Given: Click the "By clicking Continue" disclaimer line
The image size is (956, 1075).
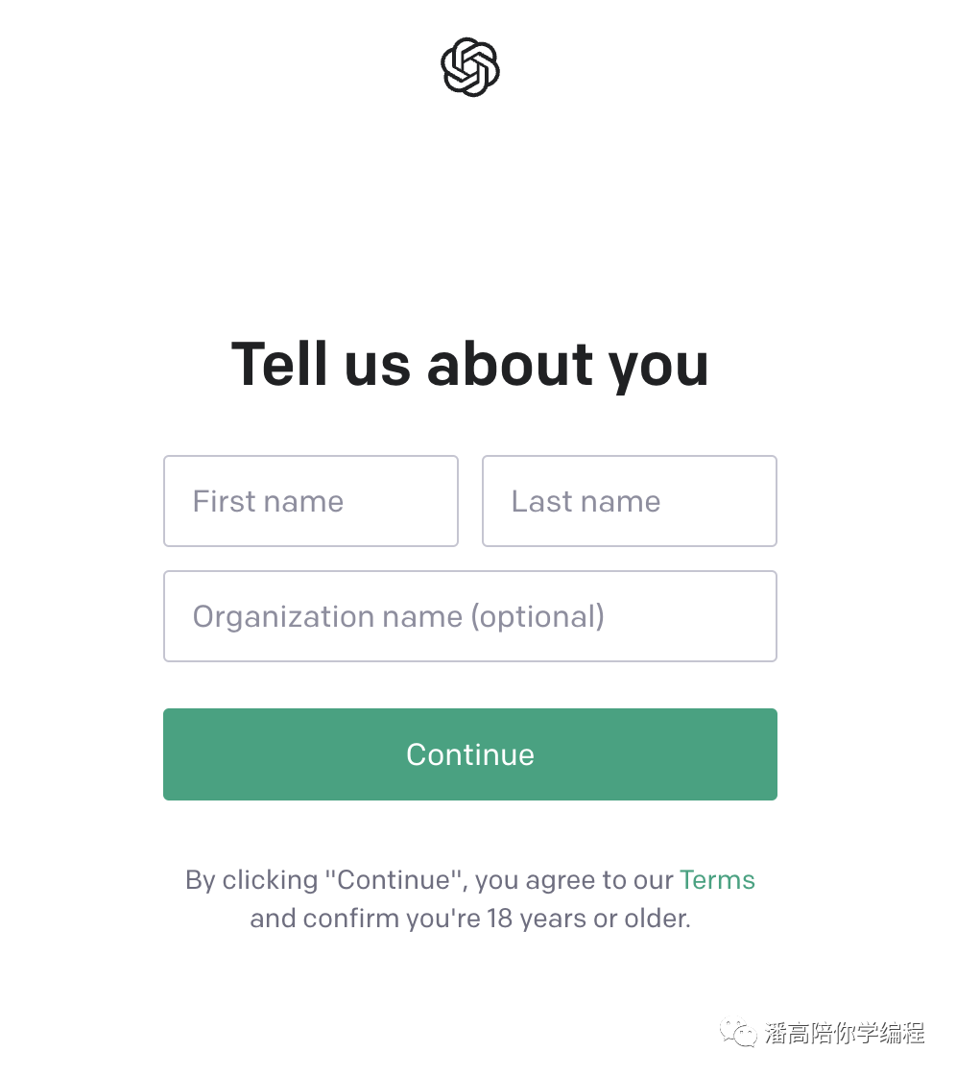Looking at the screenshot, I should pyautogui.click(x=469, y=880).
